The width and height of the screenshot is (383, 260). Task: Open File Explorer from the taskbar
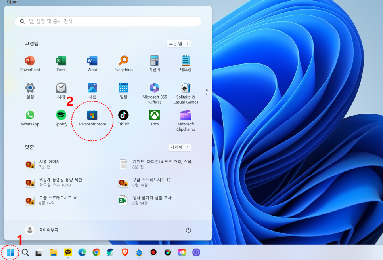tap(54, 252)
